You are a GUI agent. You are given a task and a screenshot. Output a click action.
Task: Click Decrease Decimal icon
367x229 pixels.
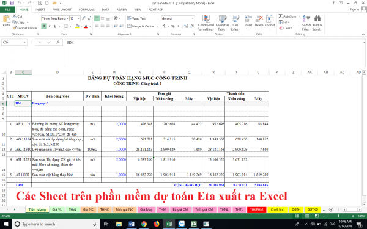pos(192,26)
